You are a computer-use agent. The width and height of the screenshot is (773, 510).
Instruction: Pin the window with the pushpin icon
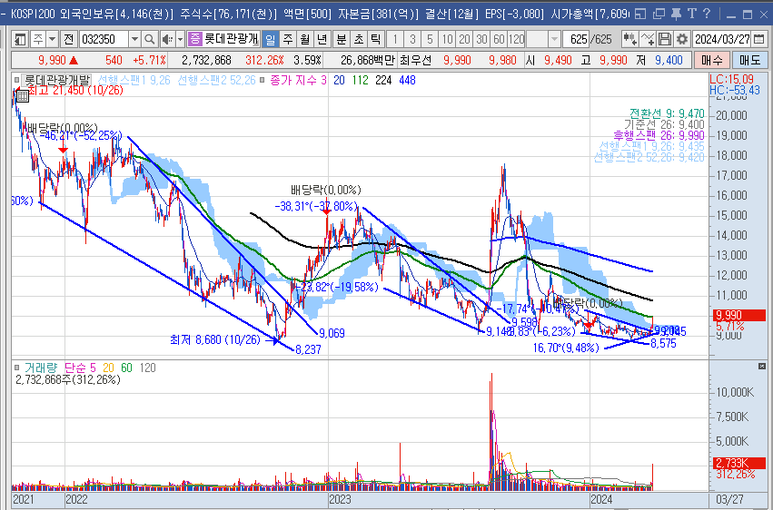(x=676, y=14)
